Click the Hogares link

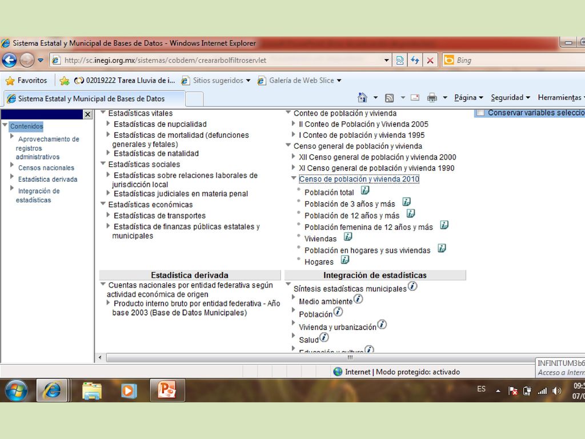[x=319, y=262]
